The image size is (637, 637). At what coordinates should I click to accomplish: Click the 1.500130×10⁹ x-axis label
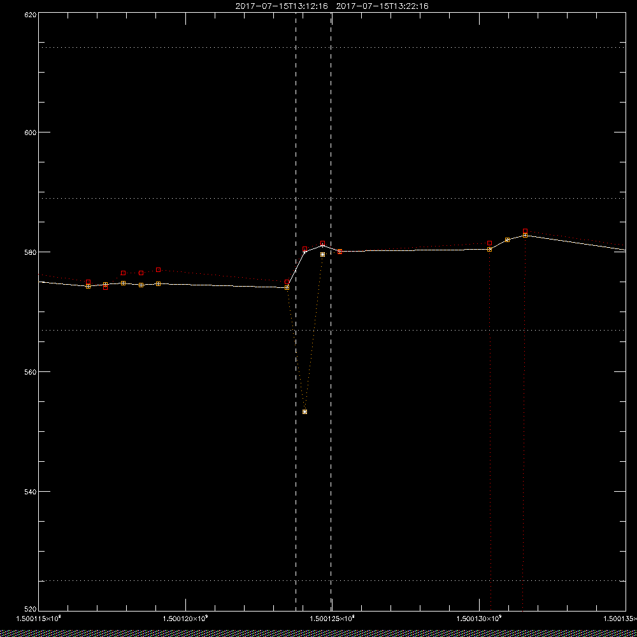480,619
